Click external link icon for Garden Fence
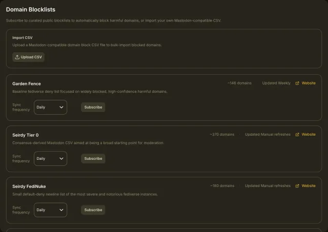This screenshot has width=328, height=232. click(297, 83)
